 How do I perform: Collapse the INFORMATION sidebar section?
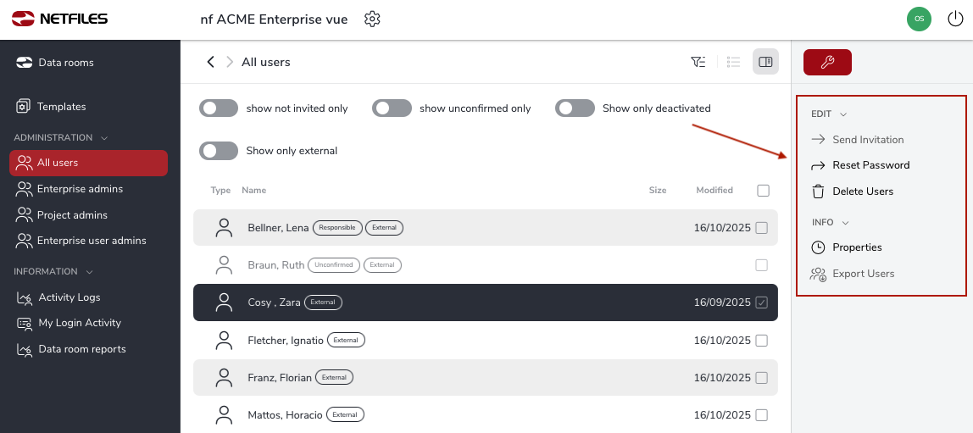click(x=90, y=272)
